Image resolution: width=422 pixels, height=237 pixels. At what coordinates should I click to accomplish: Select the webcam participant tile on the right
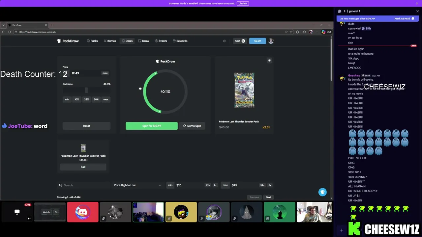tap(314, 212)
